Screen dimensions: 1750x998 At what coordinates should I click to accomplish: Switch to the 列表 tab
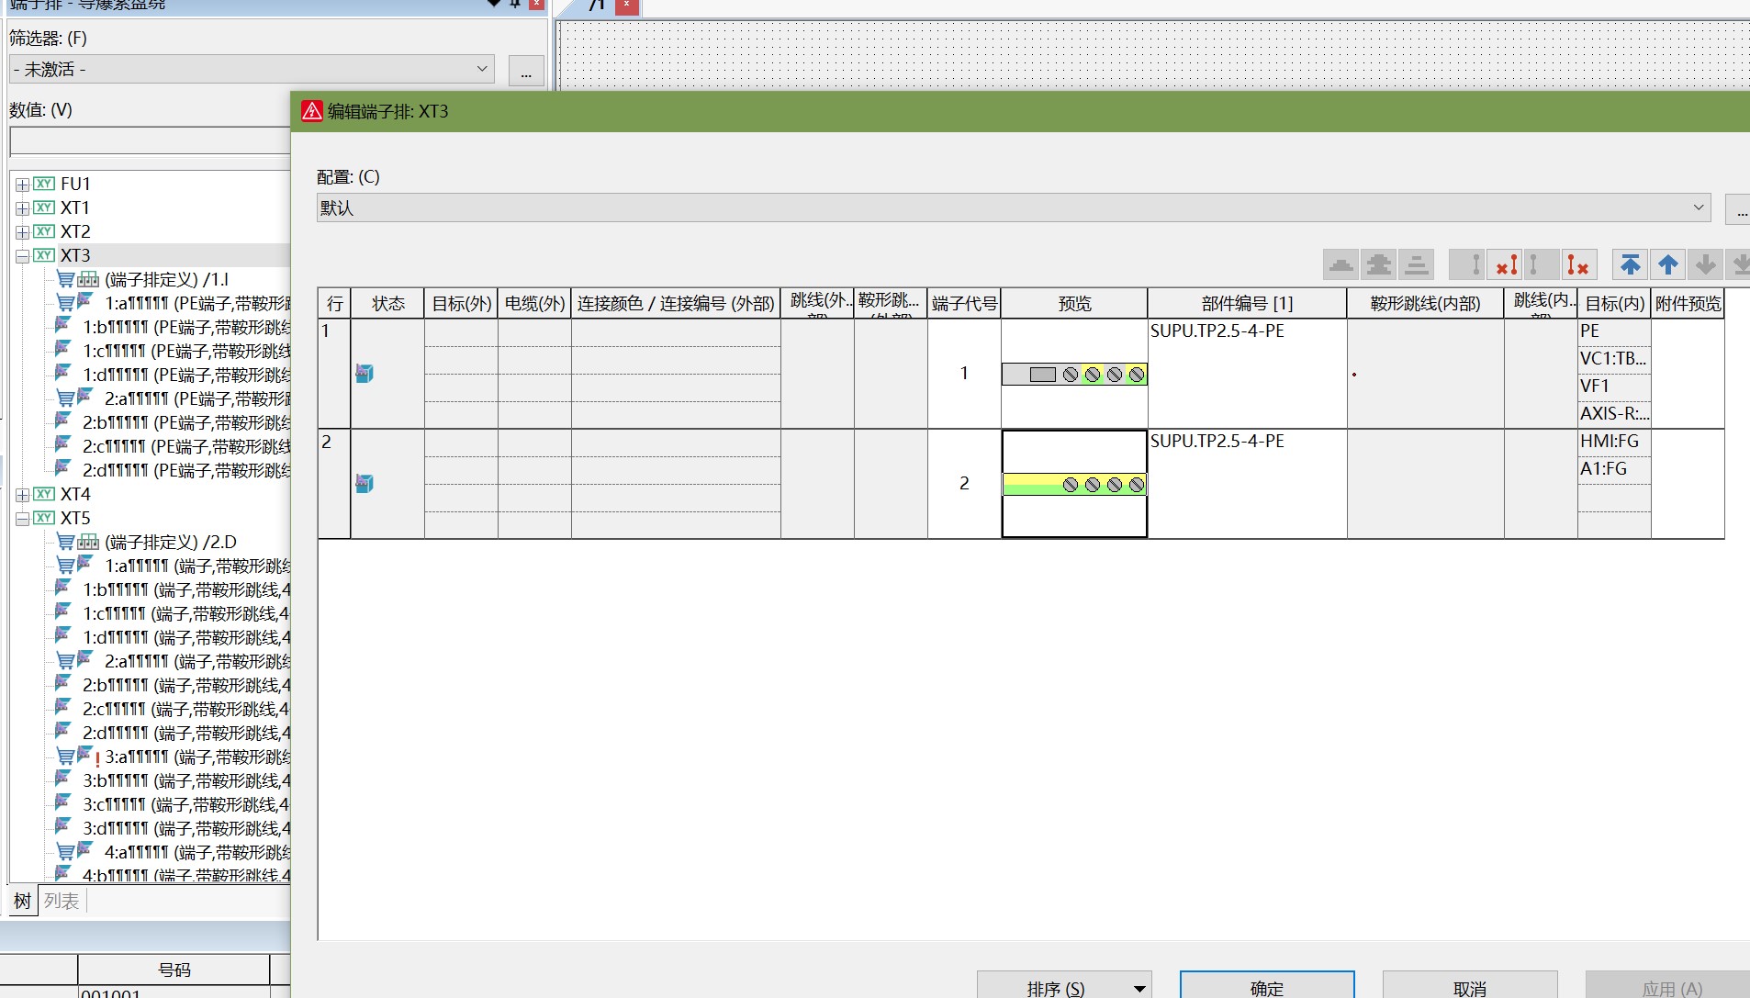pos(62,901)
